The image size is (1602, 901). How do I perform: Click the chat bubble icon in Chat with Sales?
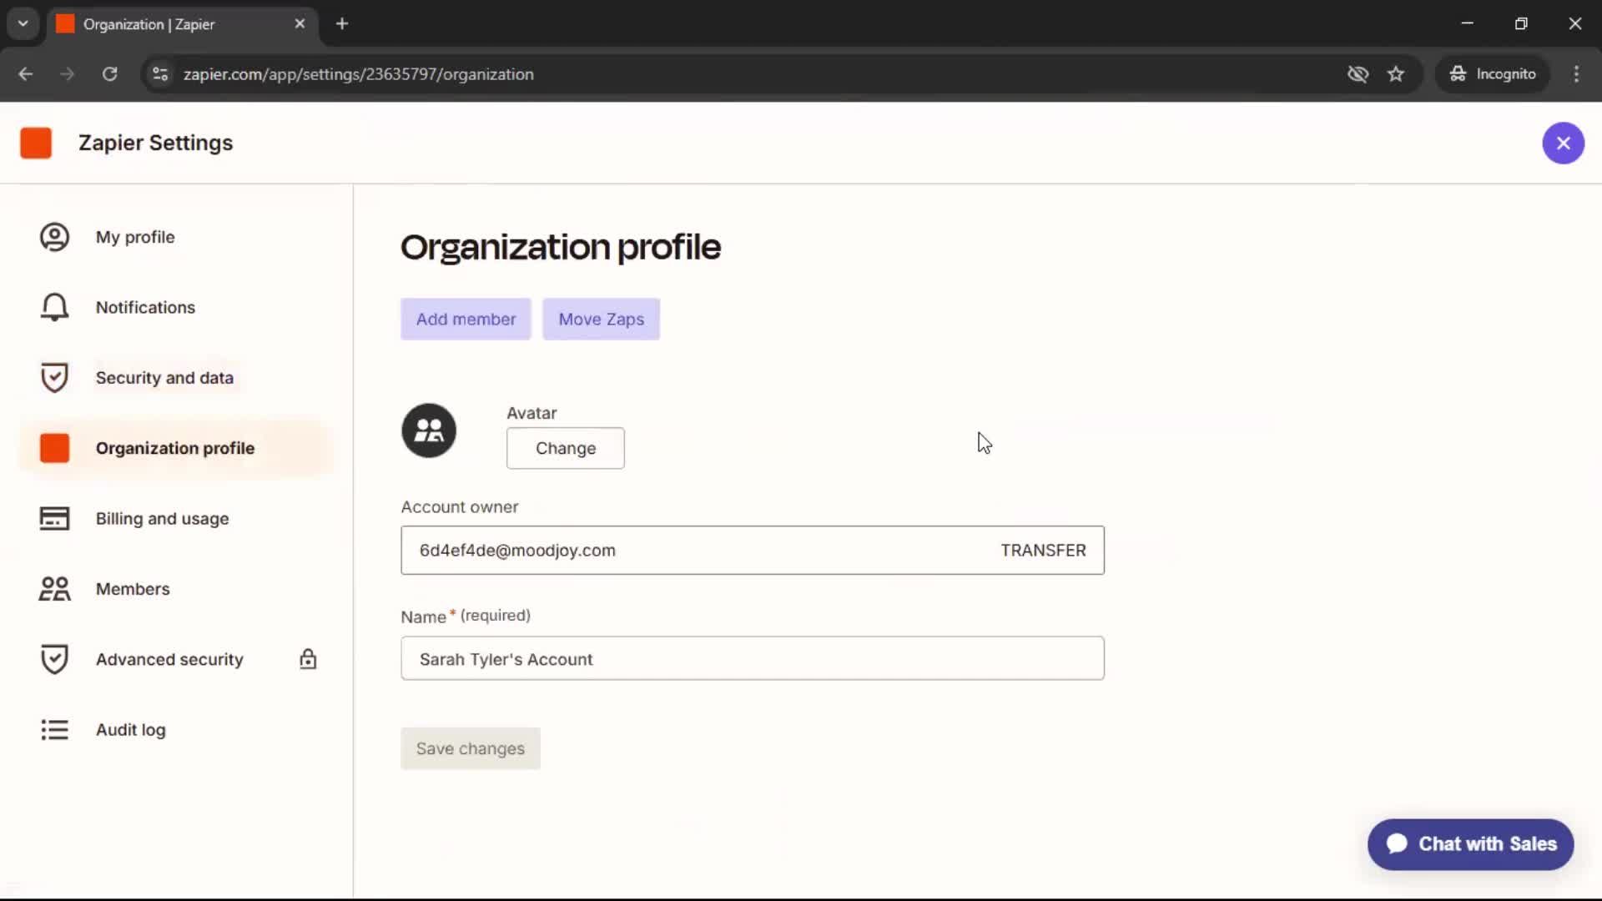(1397, 843)
